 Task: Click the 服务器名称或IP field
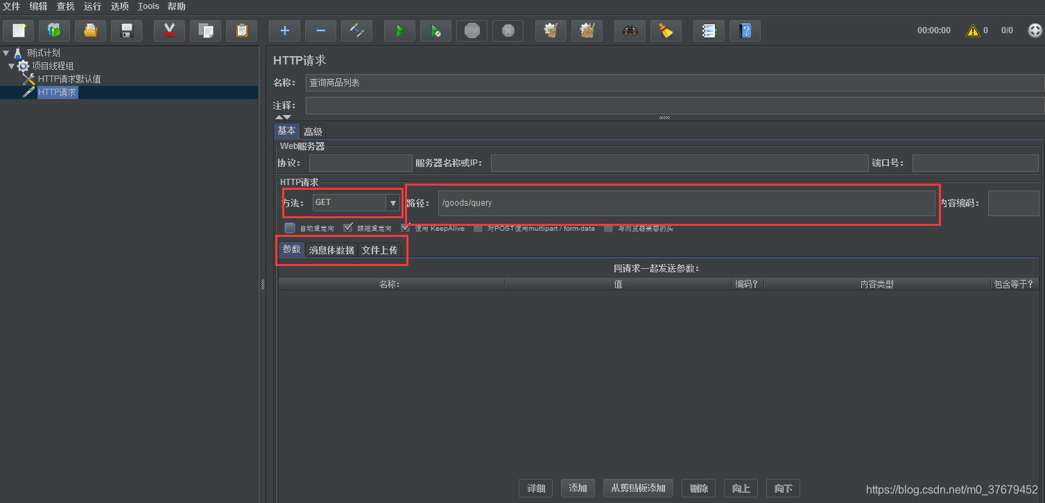[679, 163]
